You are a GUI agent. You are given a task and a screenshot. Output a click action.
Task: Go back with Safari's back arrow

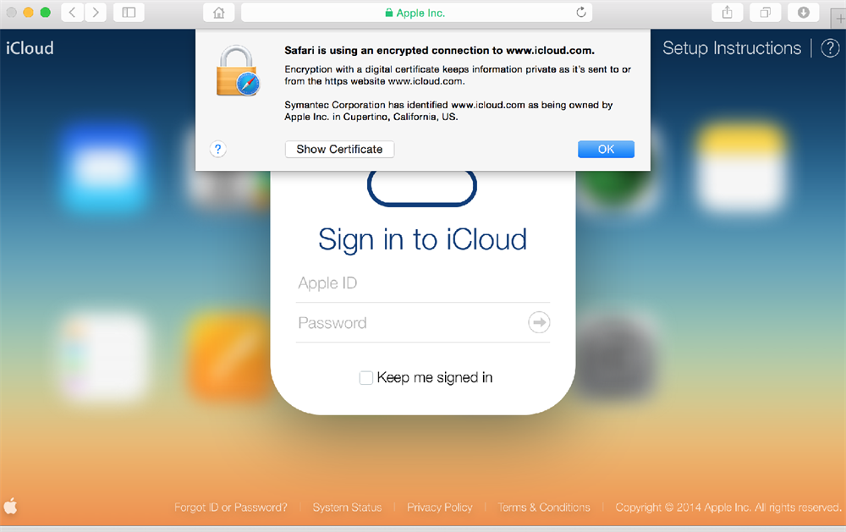click(x=72, y=13)
